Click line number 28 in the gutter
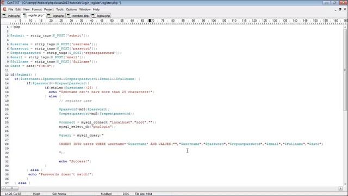 (7, 144)
